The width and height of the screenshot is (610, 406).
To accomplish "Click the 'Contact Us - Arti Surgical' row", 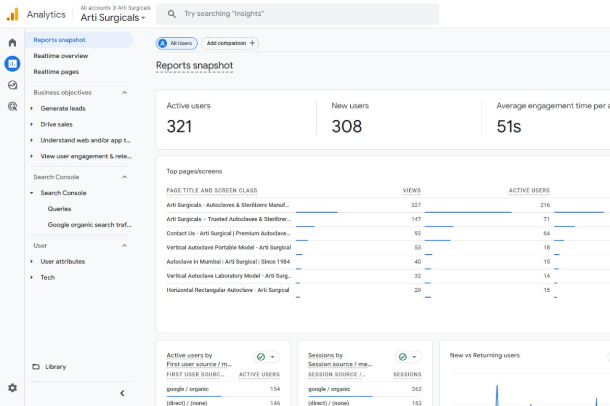I will [x=229, y=233].
